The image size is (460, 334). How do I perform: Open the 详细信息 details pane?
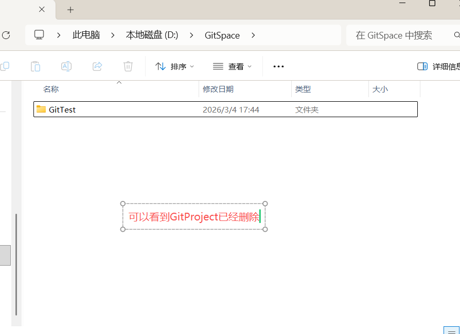(x=437, y=66)
